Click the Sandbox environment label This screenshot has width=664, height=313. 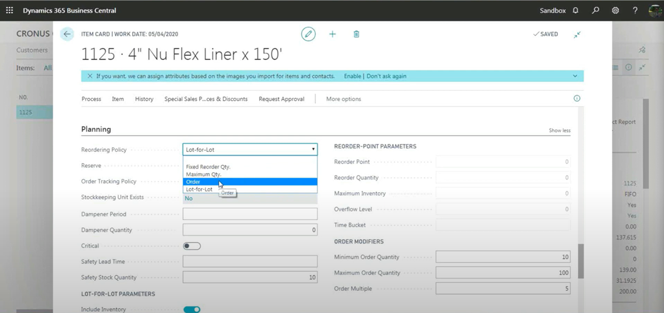[553, 10]
